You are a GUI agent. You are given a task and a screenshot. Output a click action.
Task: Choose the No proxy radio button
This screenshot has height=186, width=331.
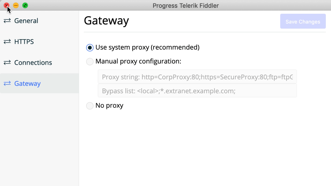90,106
